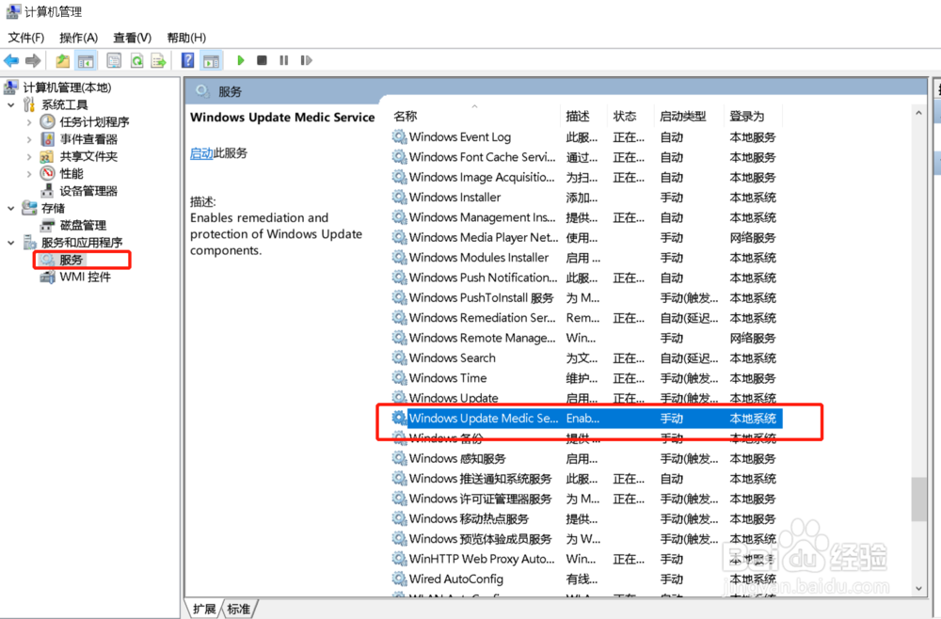Select the Windows Search service row
941x619 pixels.
[586, 358]
